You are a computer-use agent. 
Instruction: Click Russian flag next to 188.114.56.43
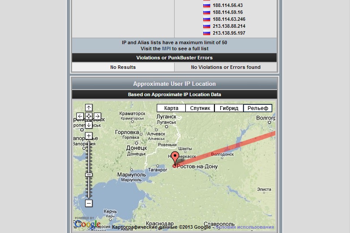pyautogui.click(x=206, y=5)
